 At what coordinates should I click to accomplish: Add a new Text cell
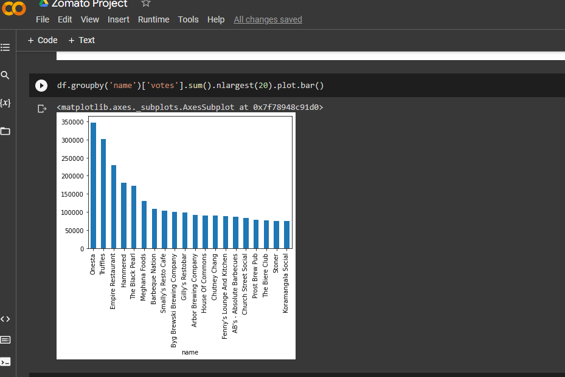81,40
